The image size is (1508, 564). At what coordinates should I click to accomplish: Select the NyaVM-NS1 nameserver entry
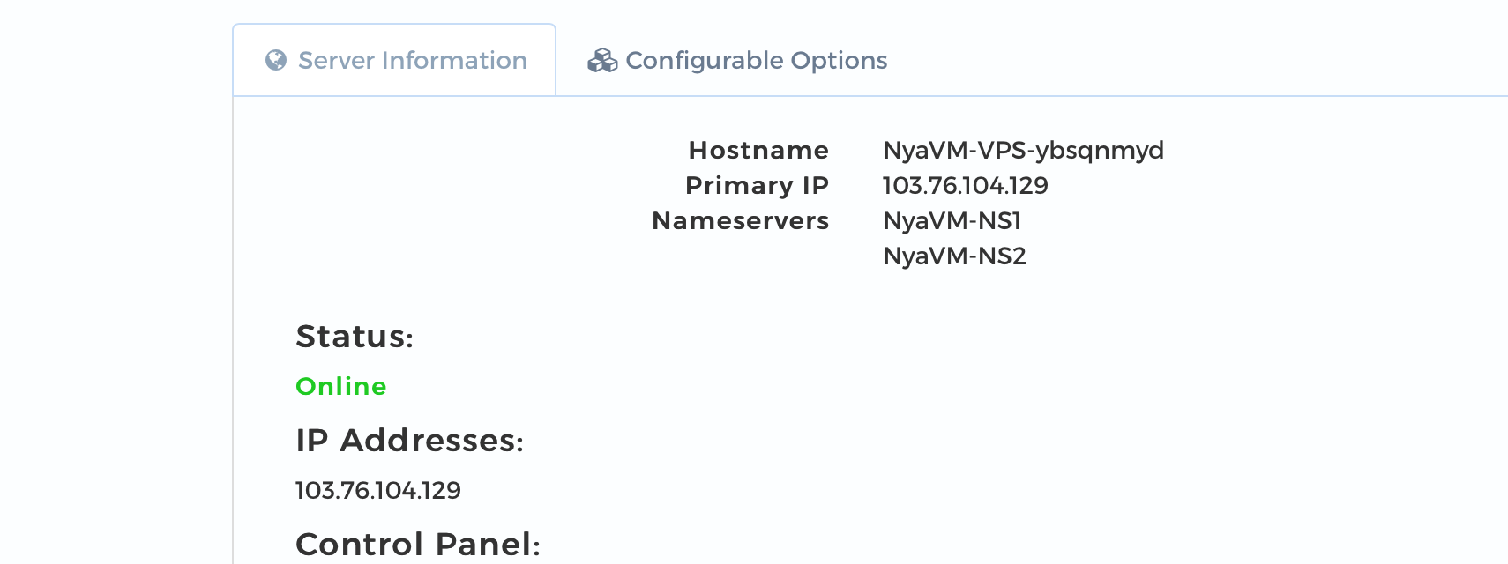952,220
